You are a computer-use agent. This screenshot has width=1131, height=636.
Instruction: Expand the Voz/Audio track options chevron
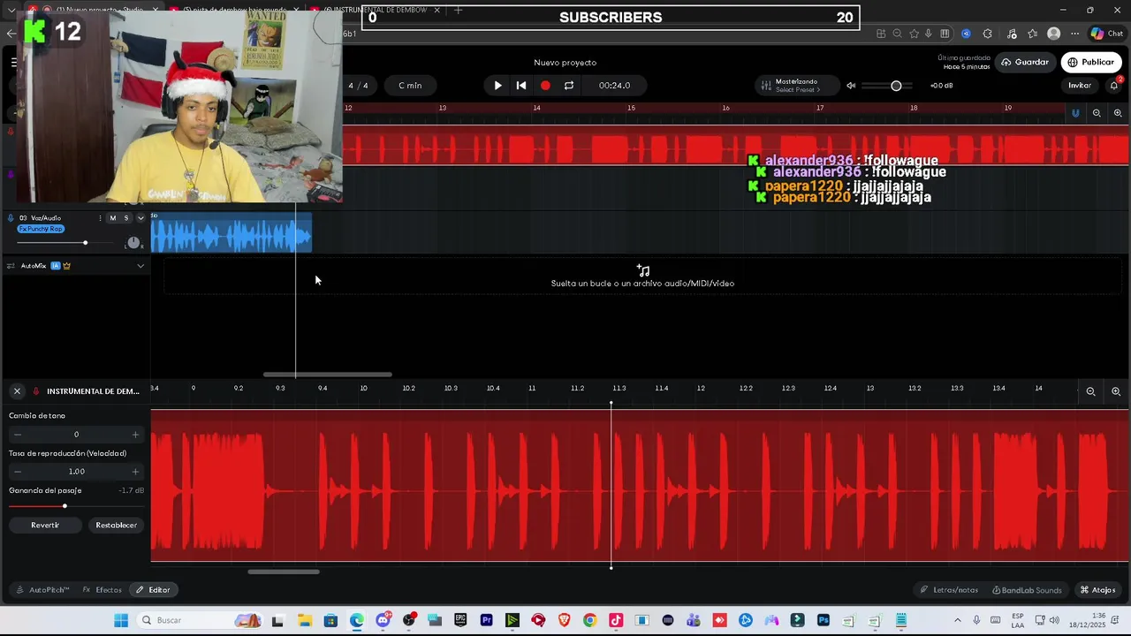140,218
